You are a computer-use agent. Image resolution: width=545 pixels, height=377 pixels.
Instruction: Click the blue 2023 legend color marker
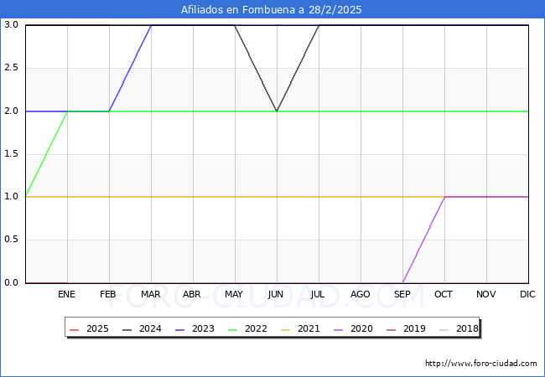click(180, 329)
